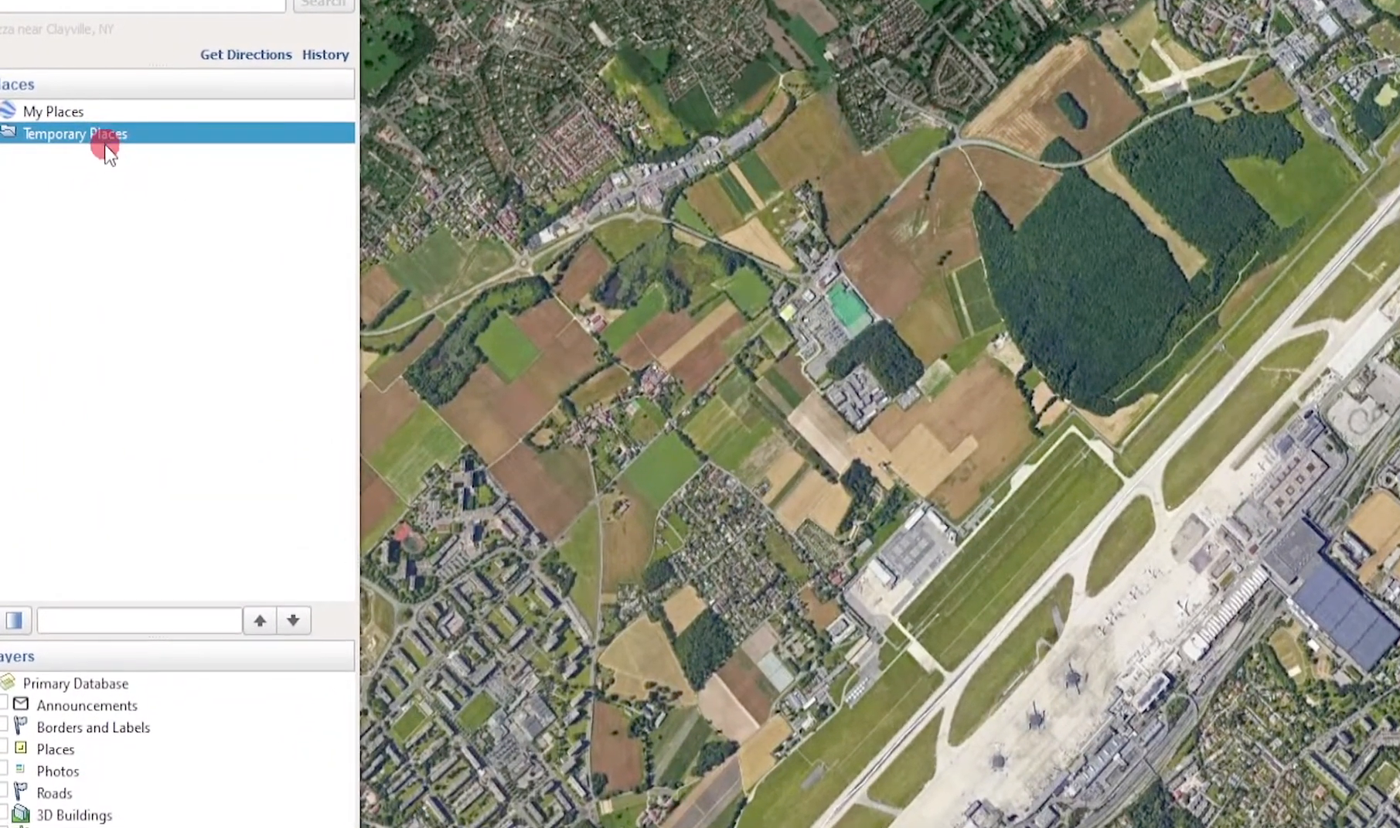The height and width of the screenshot is (828, 1400).
Task: Click the places filter text field
Action: point(139,620)
